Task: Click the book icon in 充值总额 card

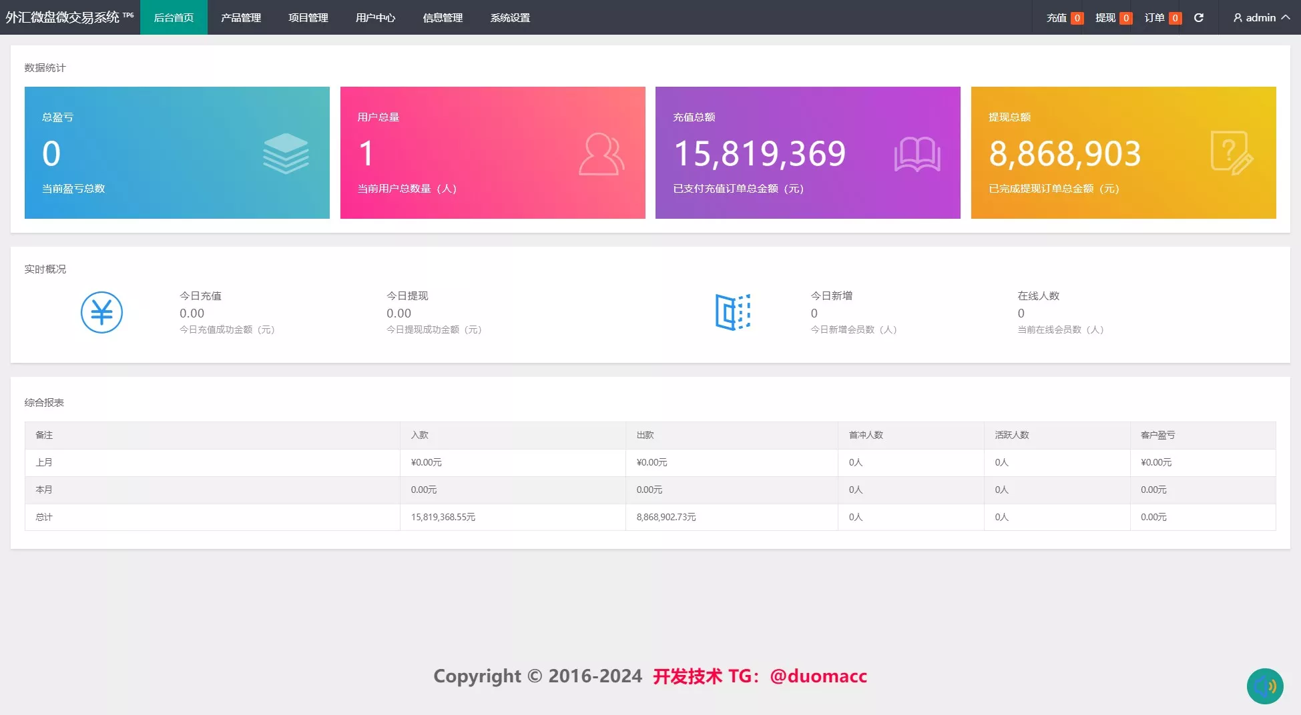Action: (x=917, y=154)
